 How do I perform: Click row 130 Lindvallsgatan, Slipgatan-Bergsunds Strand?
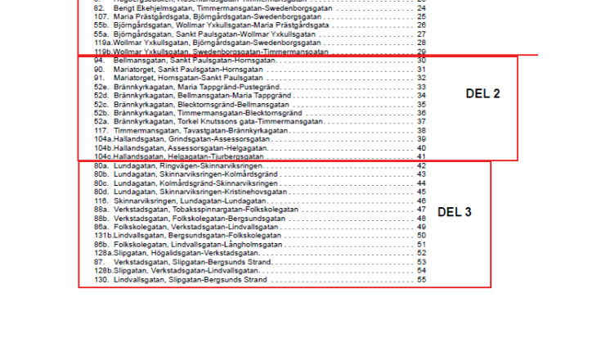[x=260, y=279]
